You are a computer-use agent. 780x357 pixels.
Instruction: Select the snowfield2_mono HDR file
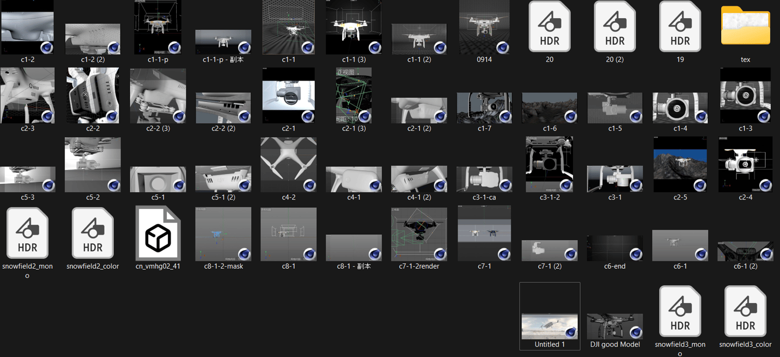click(x=28, y=233)
